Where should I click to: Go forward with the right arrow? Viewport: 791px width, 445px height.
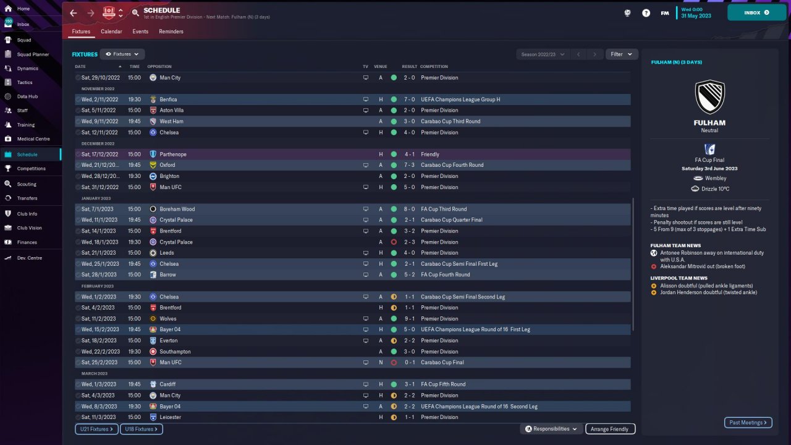91,13
